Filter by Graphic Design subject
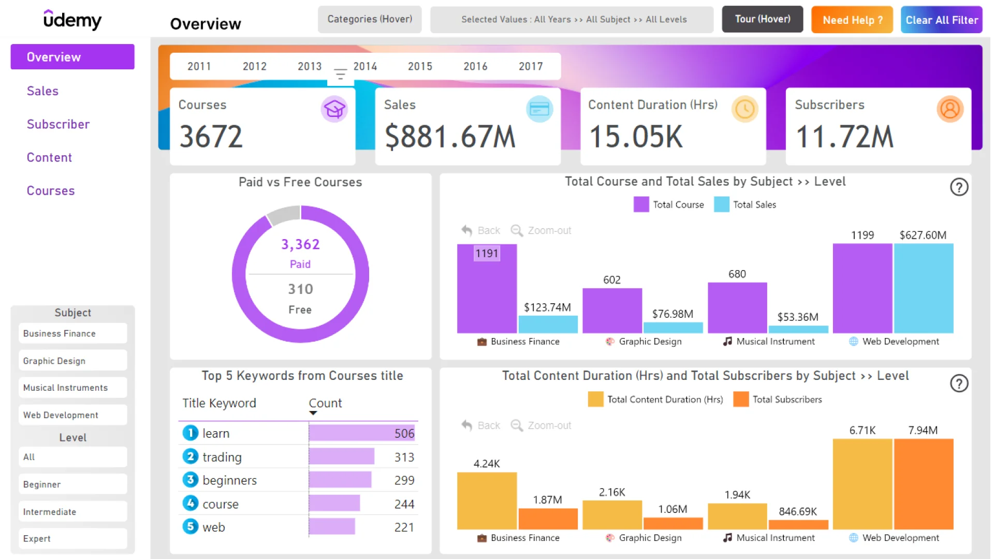This screenshot has width=994, height=559. 72,361
